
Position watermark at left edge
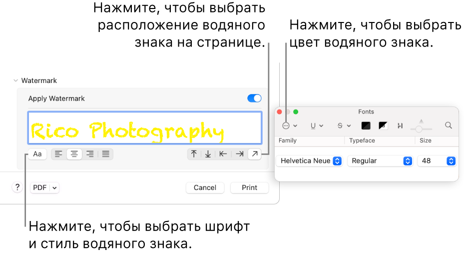coord(223,154)
